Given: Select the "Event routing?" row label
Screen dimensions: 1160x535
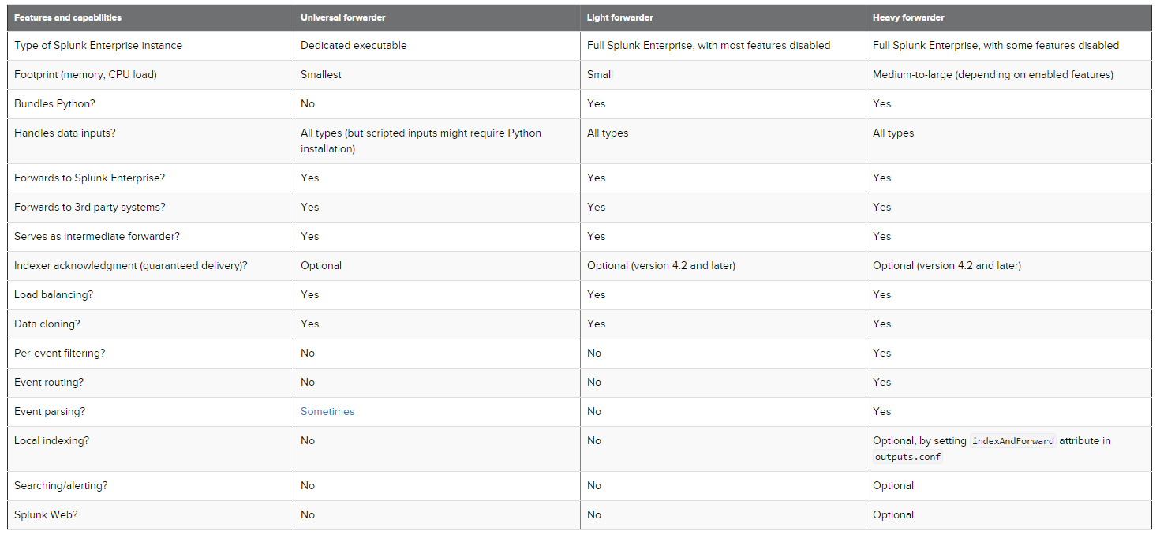Looking at the screenshot, I should click(x=49, y=382).
